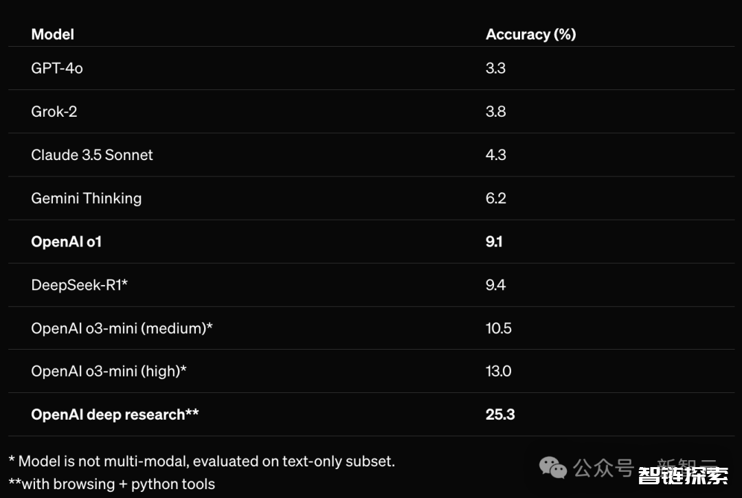Click the DeepSeek-R1* model name
The width and height of the screenshot is (742, 498).
pyautogui.click(x=80, y=284)
